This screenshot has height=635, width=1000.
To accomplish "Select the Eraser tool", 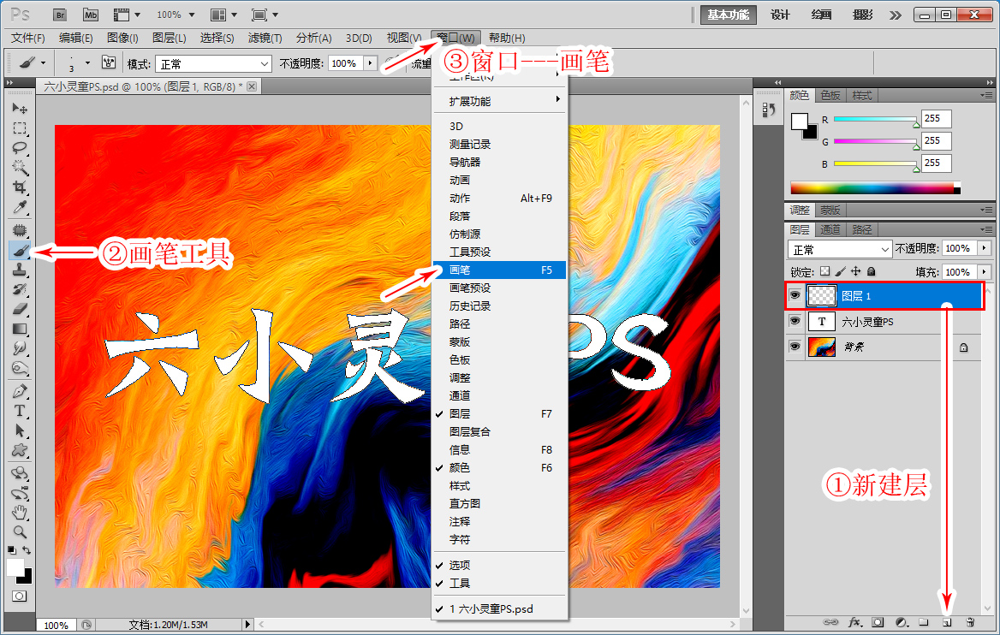I will point(20,309).
